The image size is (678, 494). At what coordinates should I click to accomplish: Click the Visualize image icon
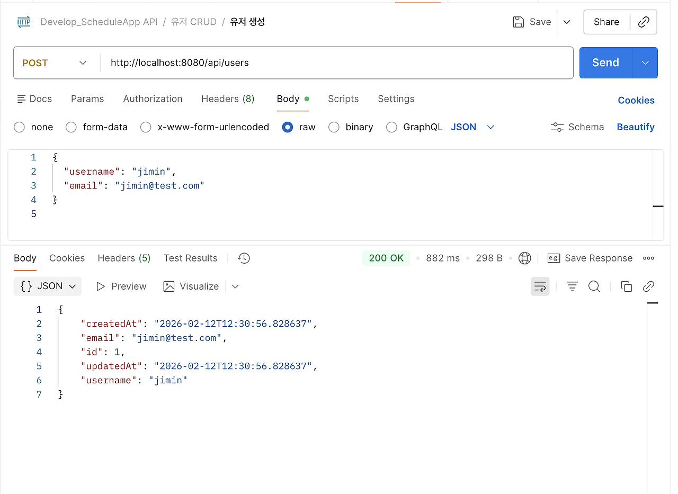(169, 286)
